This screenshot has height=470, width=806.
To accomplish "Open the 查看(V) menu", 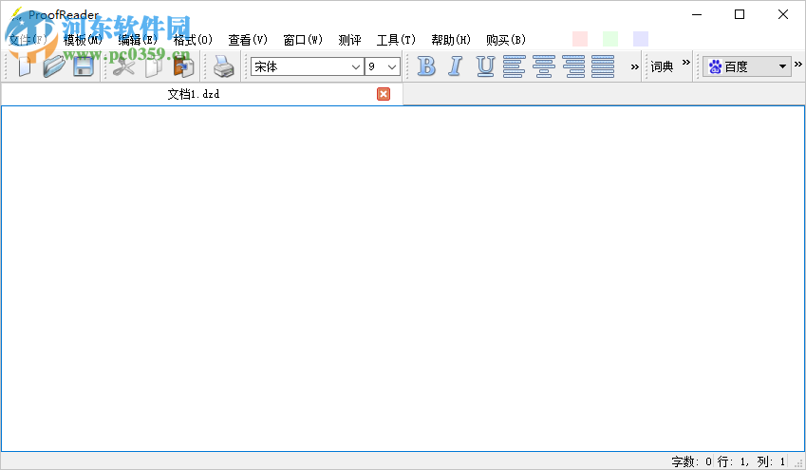I will point(248,40).
